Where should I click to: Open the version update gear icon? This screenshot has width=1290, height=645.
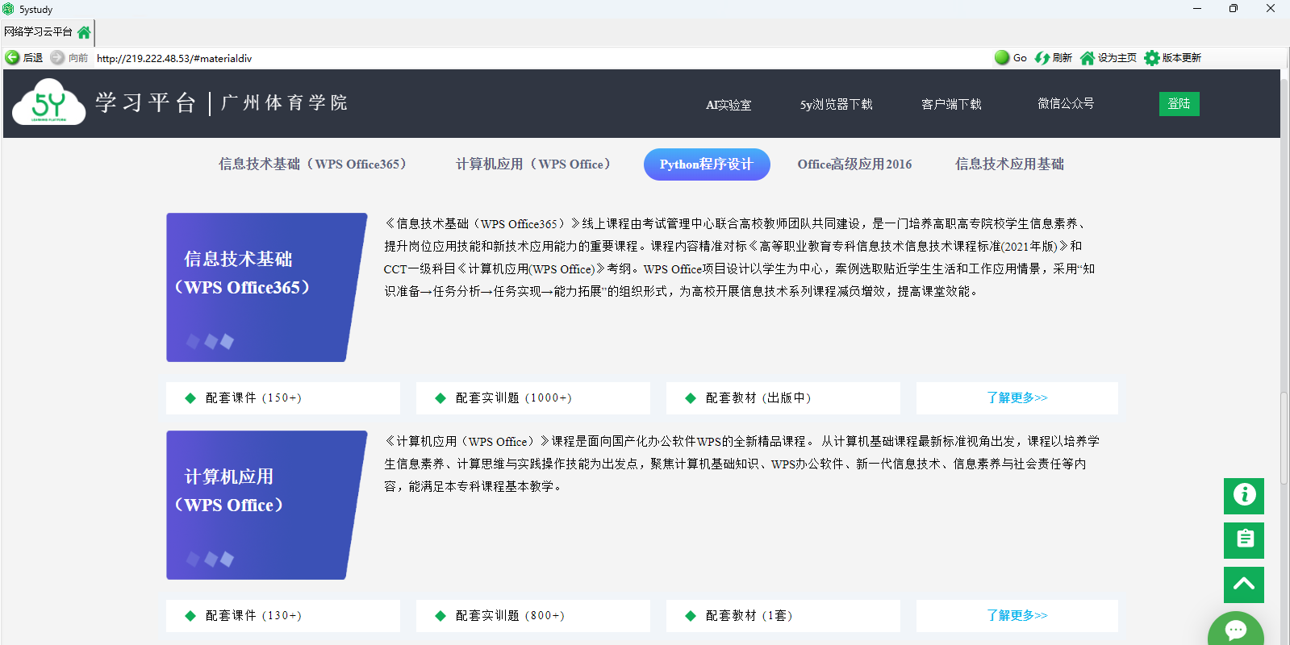click(x=1152, y=58)
